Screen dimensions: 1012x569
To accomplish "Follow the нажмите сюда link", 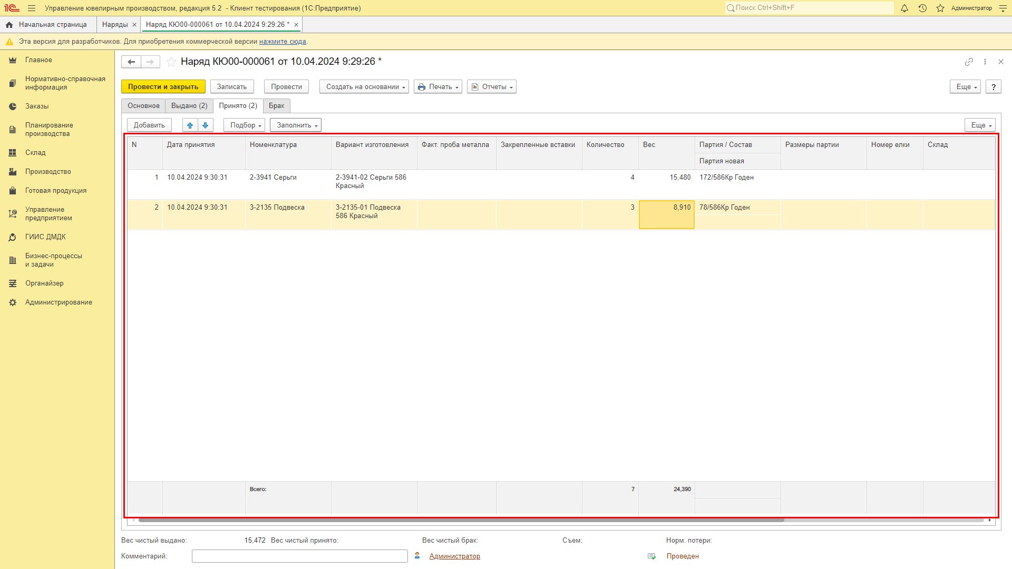I will [283, 42].
